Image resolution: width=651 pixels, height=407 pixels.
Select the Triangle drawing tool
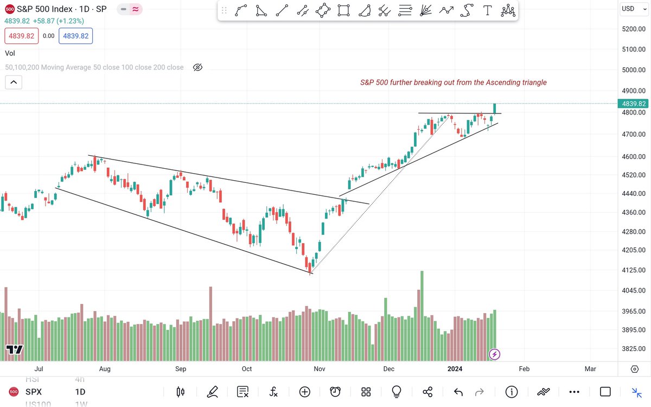261,10
